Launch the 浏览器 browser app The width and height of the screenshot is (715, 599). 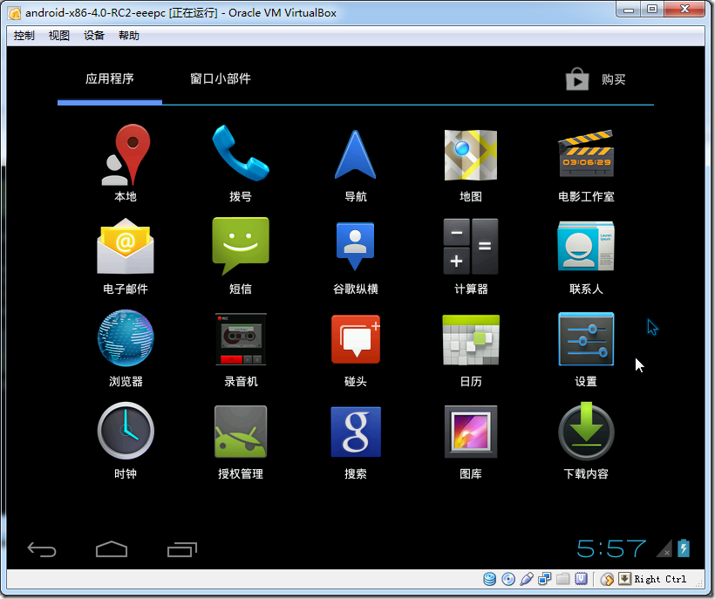126,348
